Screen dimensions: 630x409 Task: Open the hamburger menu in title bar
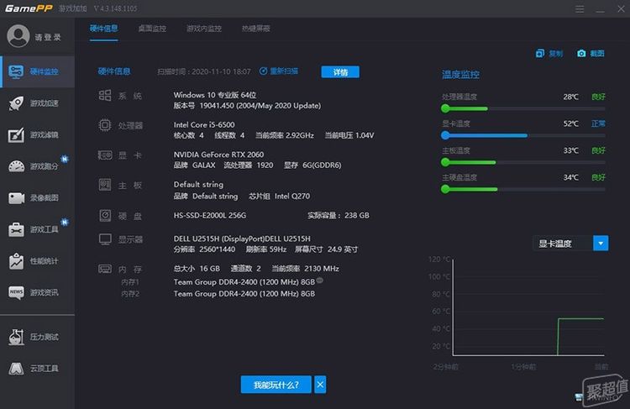coord(580,9)
